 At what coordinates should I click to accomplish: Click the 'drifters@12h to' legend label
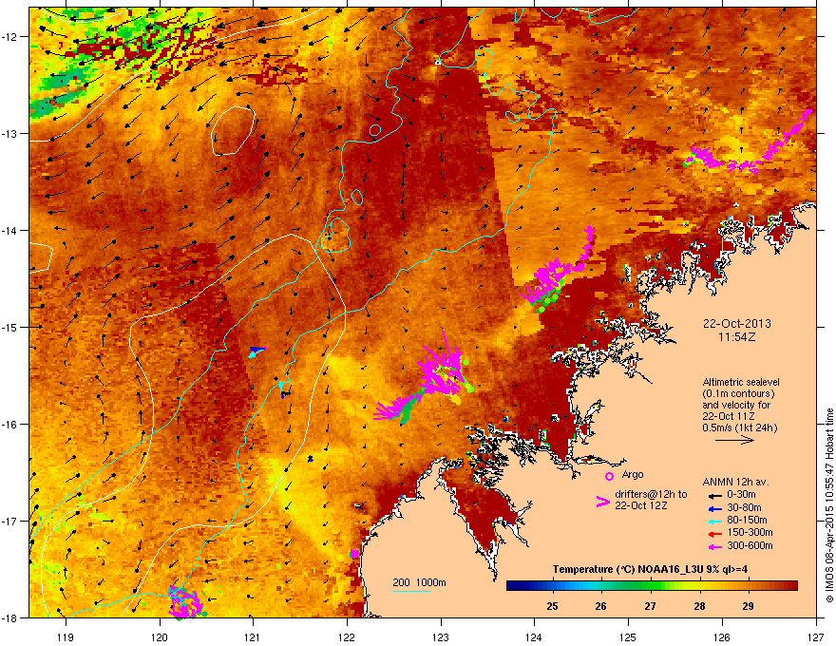pyautogui.click(x=651, y=494)
